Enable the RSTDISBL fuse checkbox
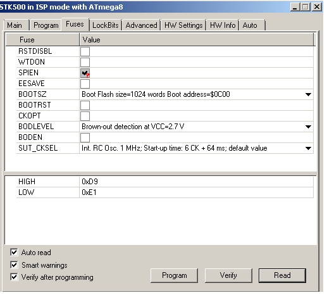 85,51
